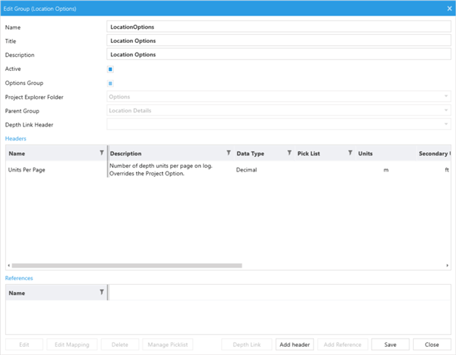Click the Edit button
The image size is (456, 355).
click(x=24, y=345)
